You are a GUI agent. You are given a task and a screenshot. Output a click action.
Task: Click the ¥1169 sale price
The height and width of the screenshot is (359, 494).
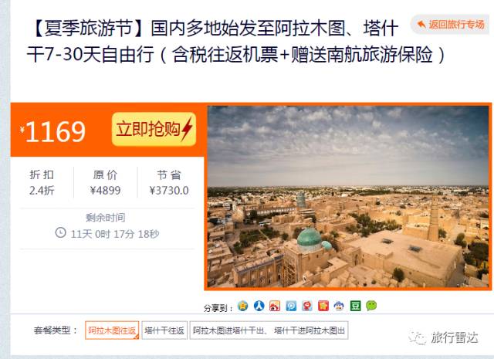pos(52,131)
